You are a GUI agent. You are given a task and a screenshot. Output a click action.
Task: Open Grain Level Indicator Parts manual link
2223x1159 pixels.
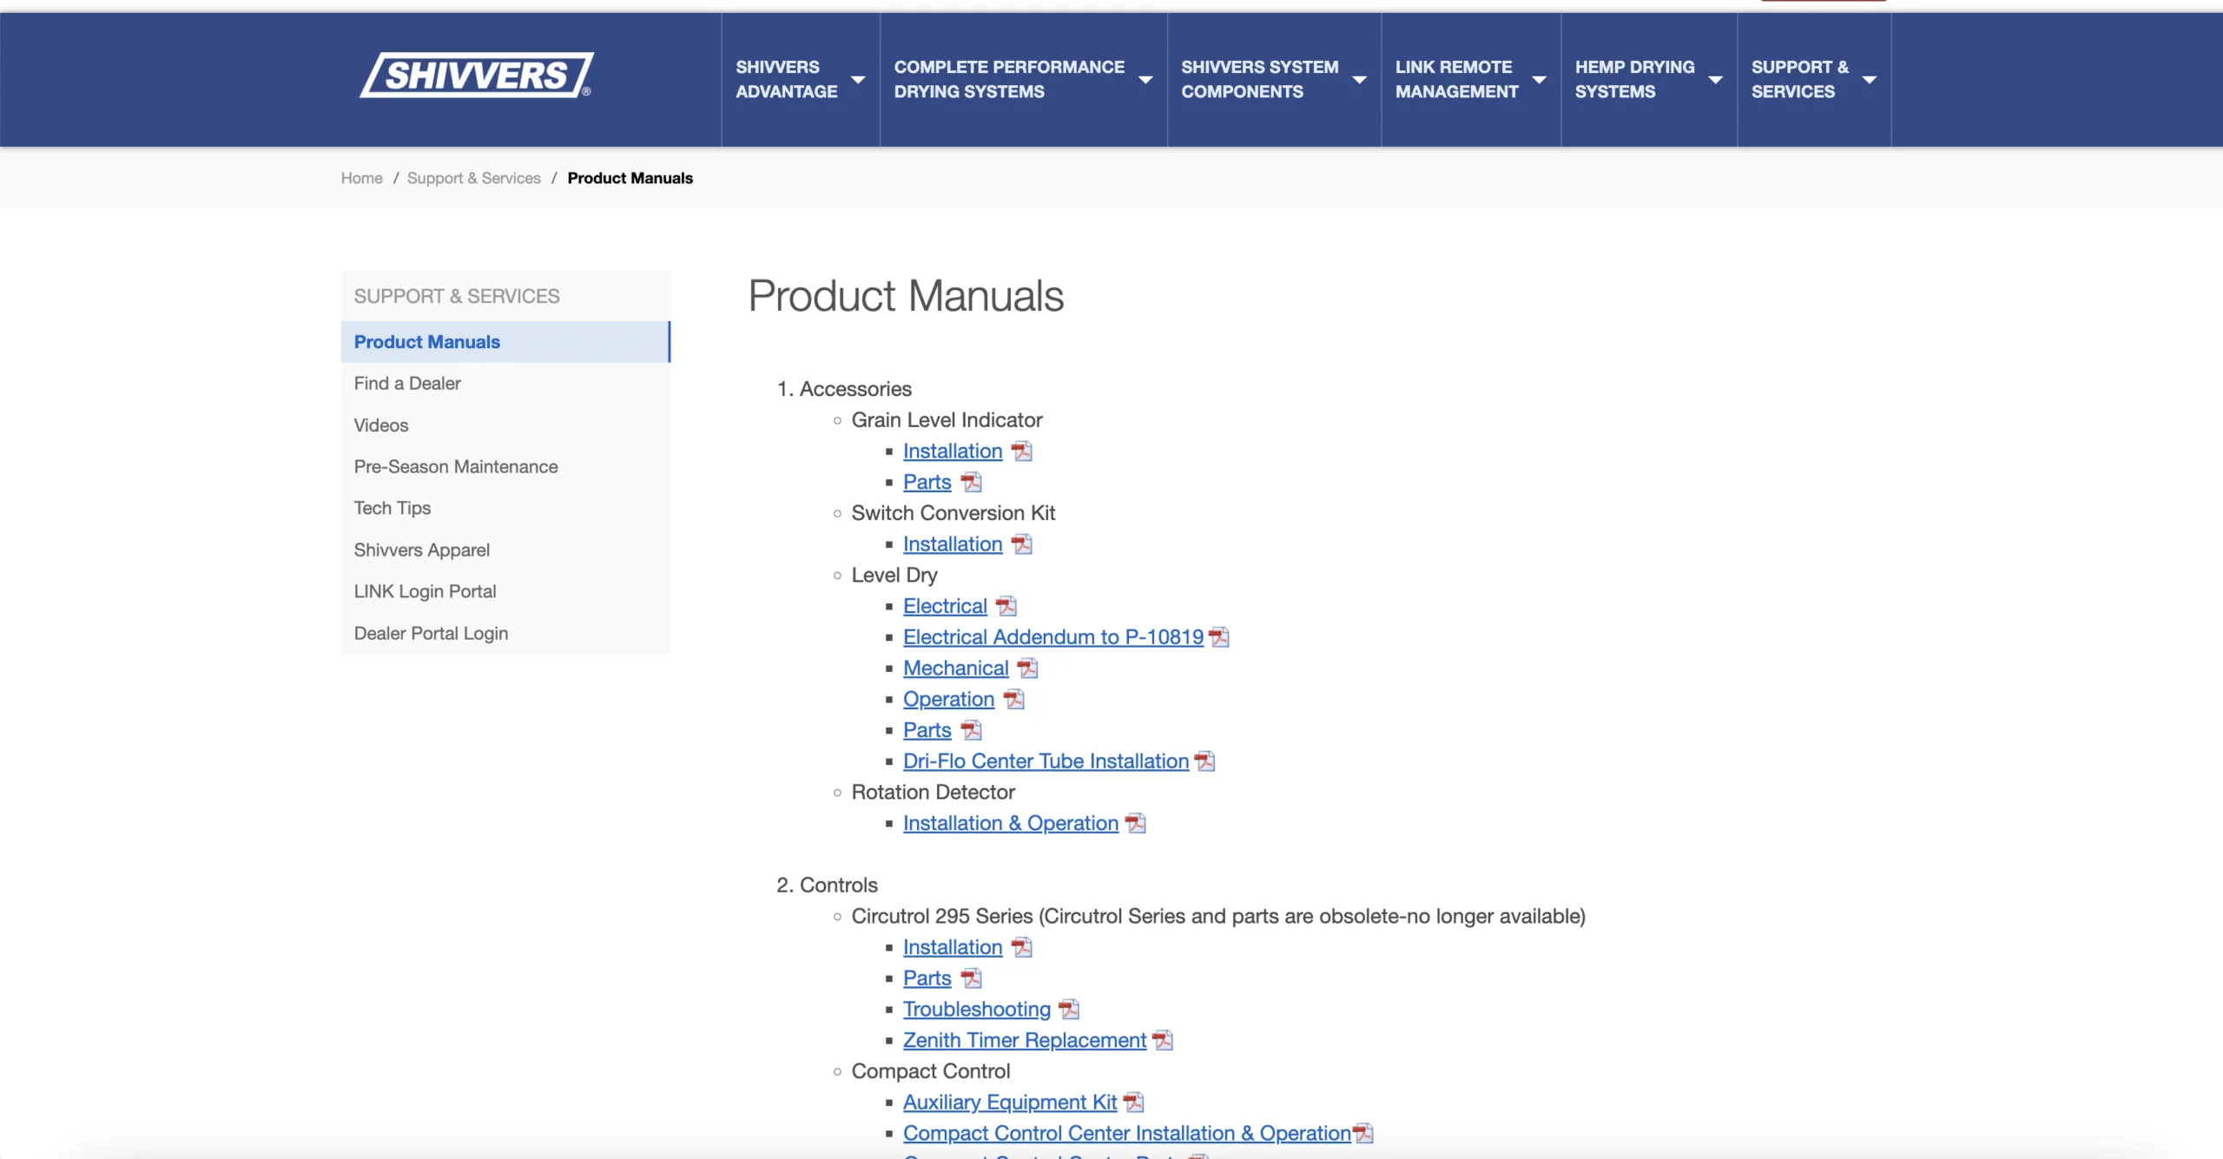[927, 482]
